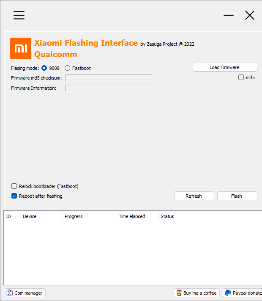The image size is (262, 301).
Task: Close the Xiaomi Flashing Interface window
Action: coord(250,15)
